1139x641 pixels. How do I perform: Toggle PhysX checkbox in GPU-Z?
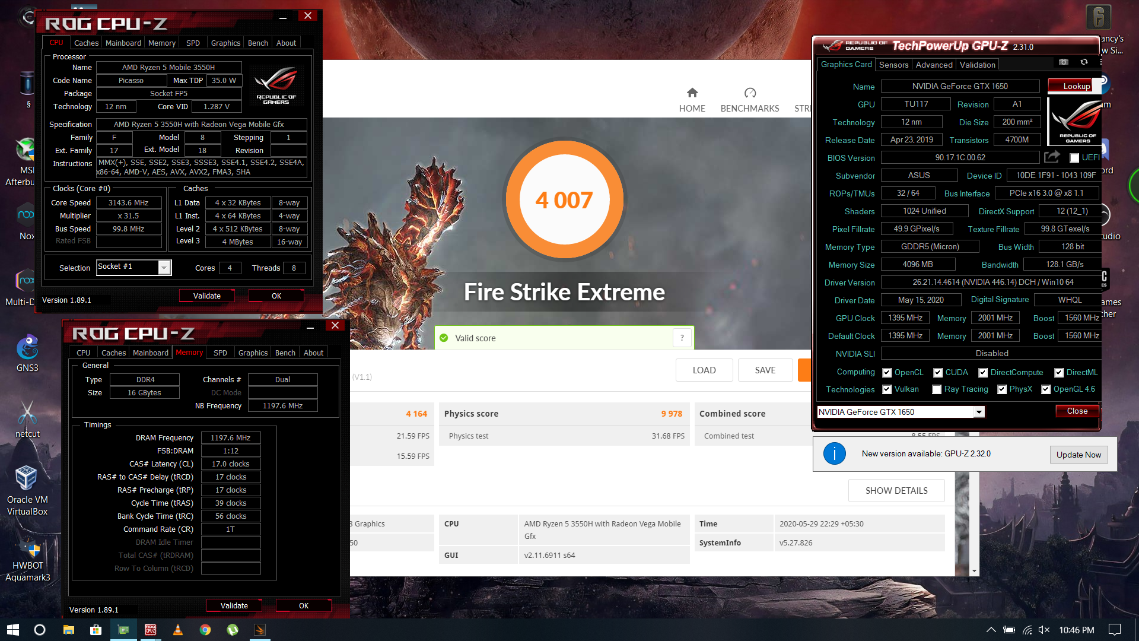pyautogui.click(x=1002, y=389)
